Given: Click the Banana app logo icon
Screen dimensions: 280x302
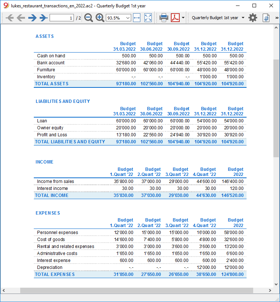Looking at the screenshot, I should click(6, 6).
